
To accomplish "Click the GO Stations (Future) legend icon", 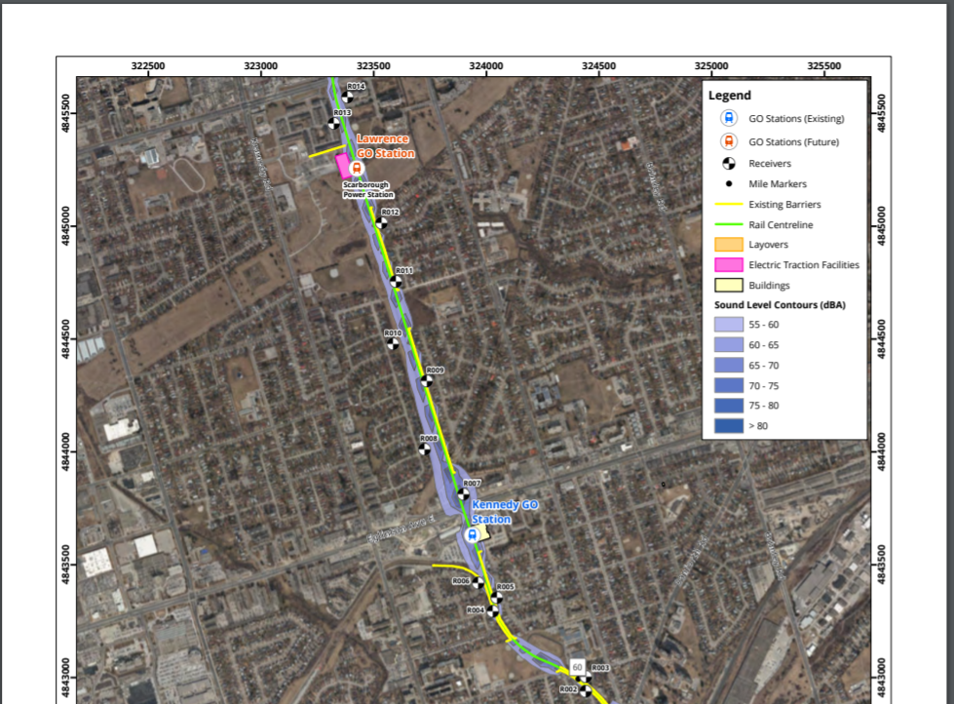I will pyautogui.click(x=728, y=142).
